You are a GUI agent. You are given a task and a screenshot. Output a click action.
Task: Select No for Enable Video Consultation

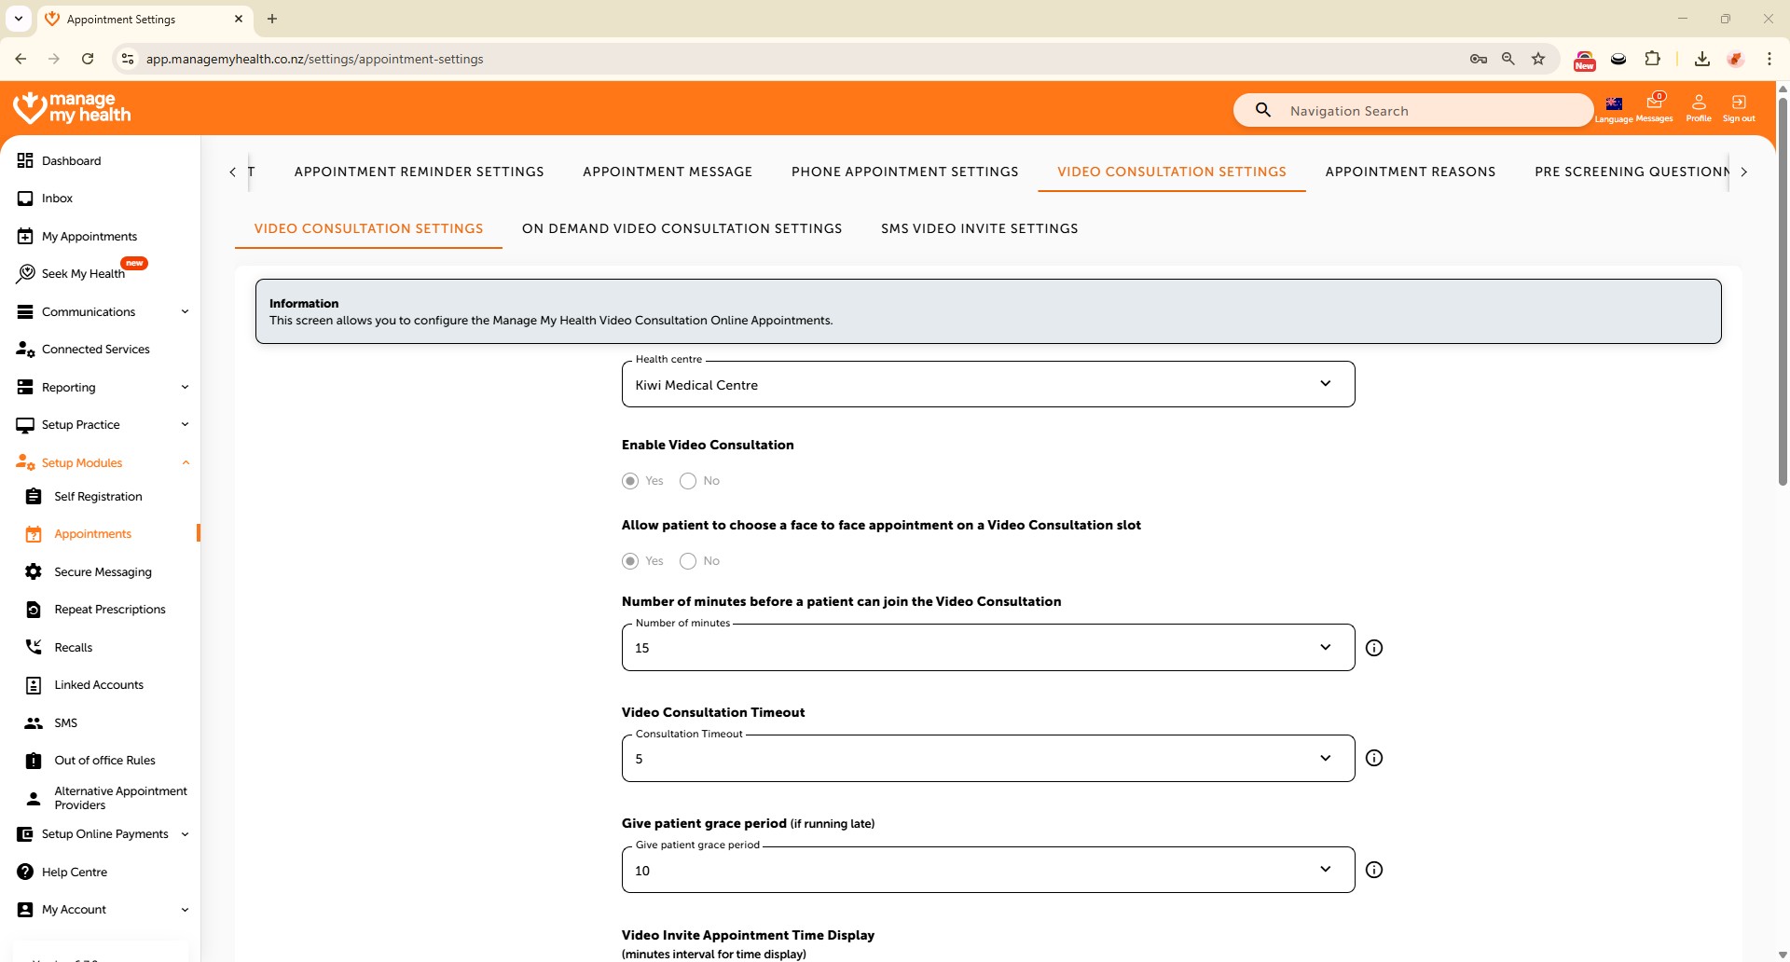coord(688,481)
